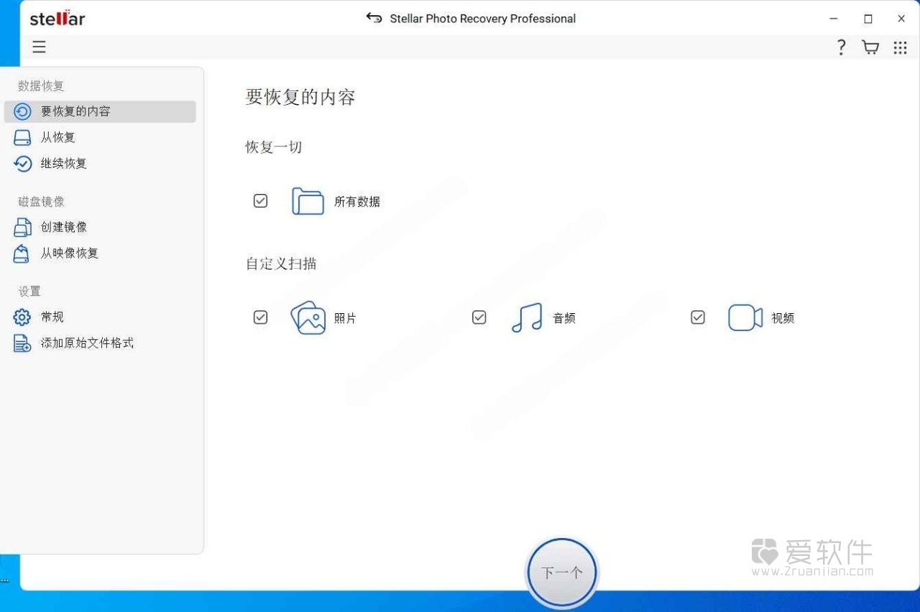Screen dimensions: 920x612
Task: Open the shopping cart icon
Action: click(x=870, y=47)
